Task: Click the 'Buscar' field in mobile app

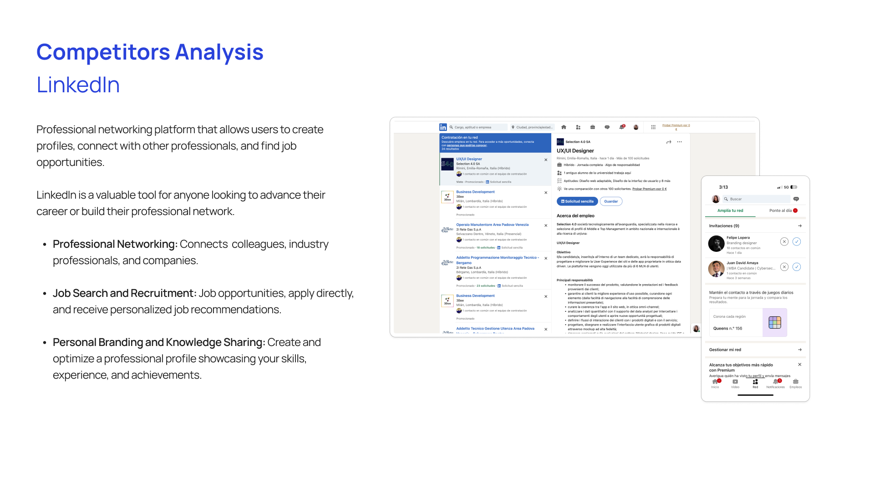Action: pos(757,199)
